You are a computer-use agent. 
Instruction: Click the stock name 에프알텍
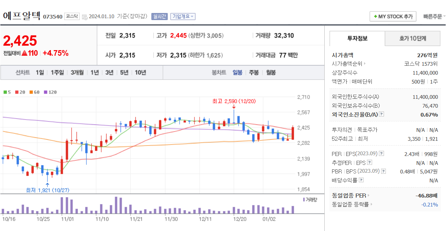click(x=22, y=16)
